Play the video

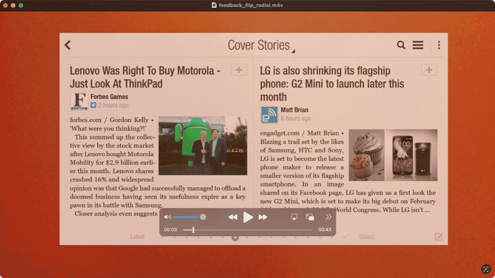tap(248, 217)
